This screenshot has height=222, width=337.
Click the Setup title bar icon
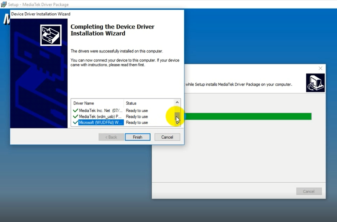(x=3, y=4)
